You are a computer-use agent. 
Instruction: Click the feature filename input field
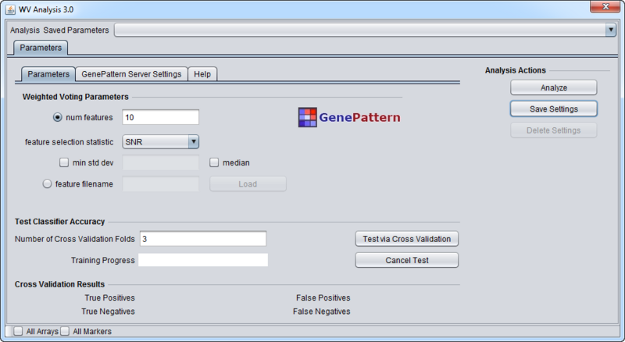pyautogui.click(x=161, y=183)
